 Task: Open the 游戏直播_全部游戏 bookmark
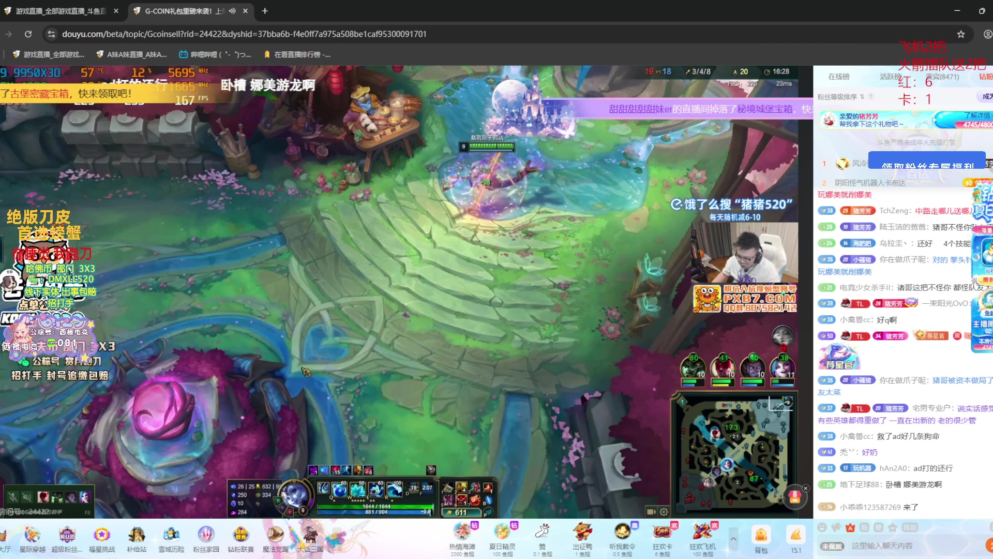(49, 54)
